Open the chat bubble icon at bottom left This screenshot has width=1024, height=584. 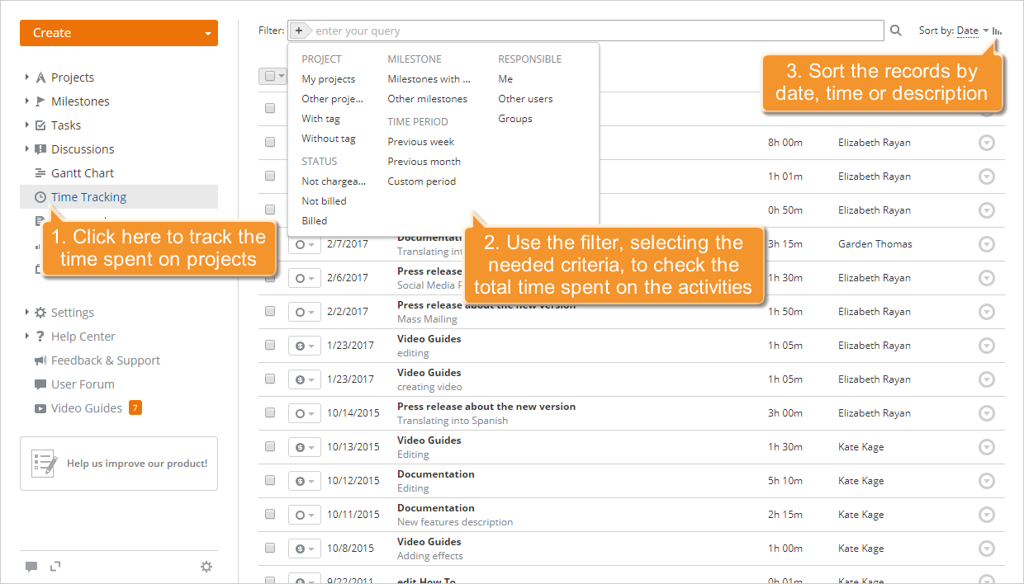coord(31,567)
